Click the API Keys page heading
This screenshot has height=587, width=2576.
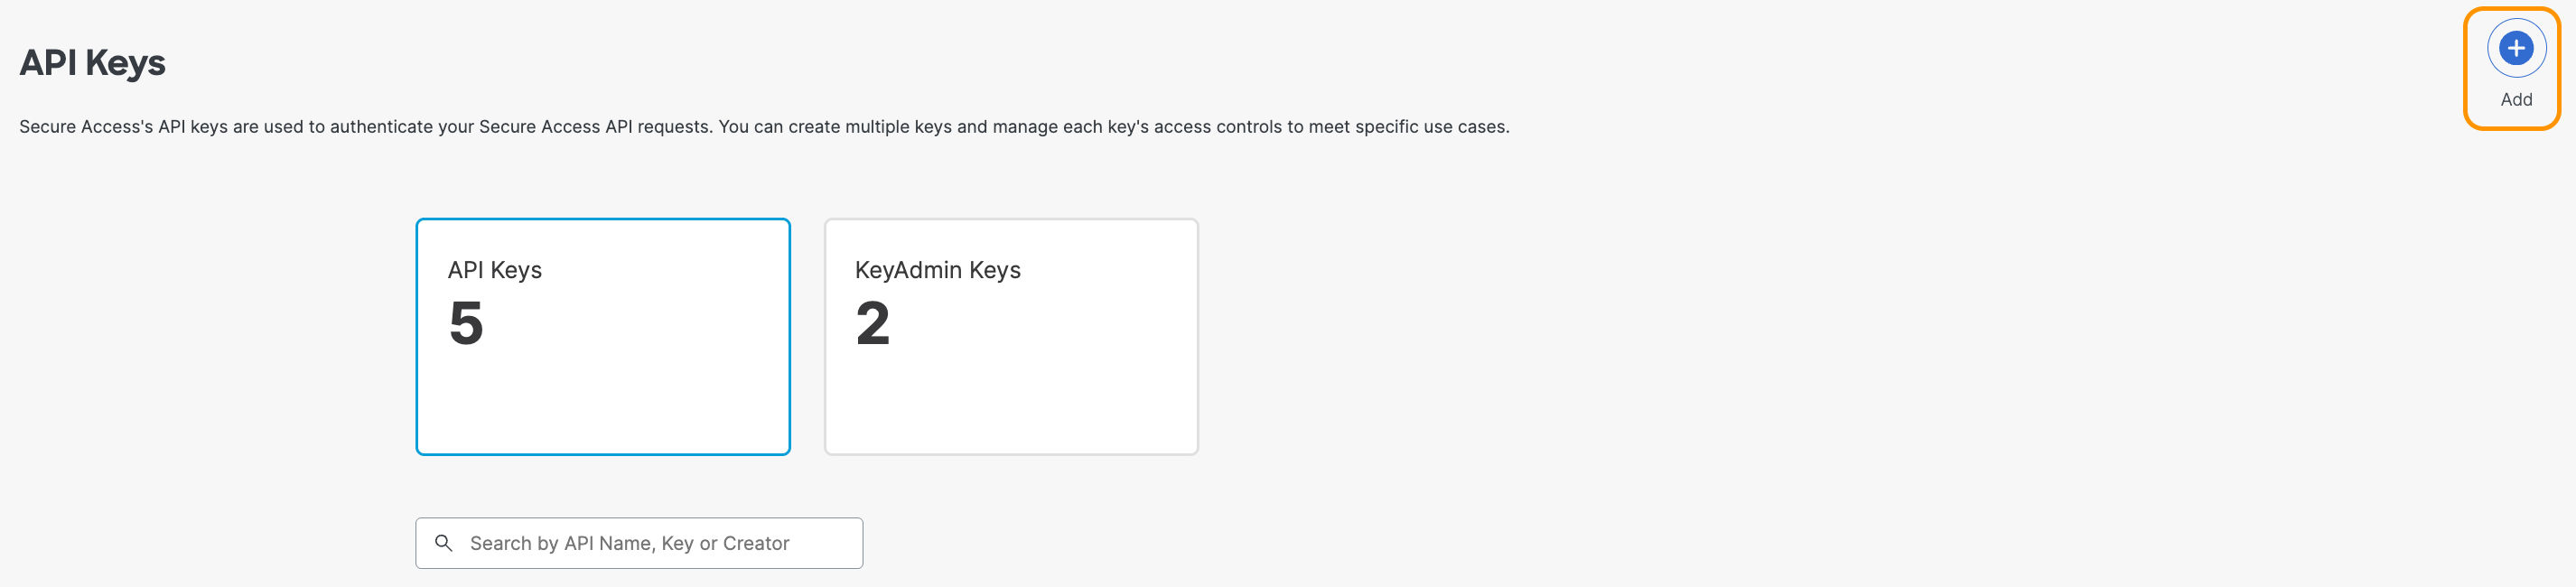click(93, 63)
